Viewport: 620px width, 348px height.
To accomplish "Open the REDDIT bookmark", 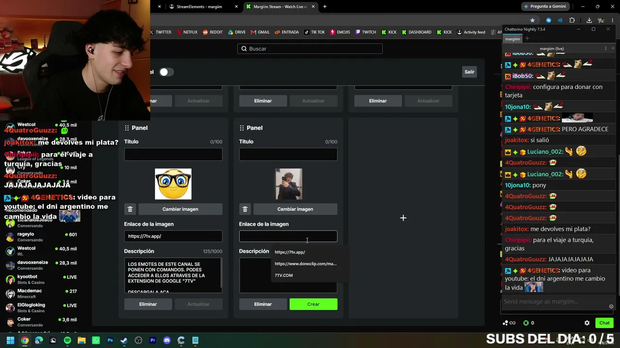I will 213,32.
